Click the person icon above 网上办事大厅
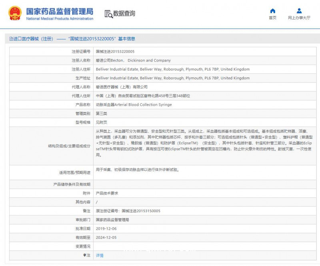This screenshot has height=266, width=320. coord(299,10)
